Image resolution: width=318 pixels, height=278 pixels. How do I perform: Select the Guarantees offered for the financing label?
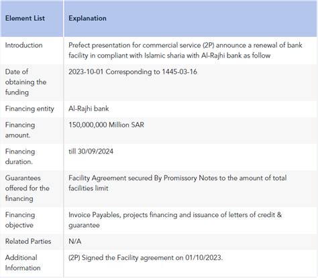tap(28, 188)
